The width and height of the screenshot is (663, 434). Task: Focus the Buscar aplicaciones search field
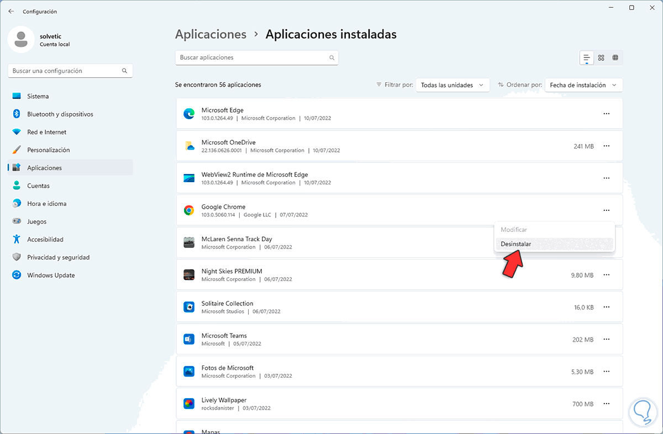256,57
